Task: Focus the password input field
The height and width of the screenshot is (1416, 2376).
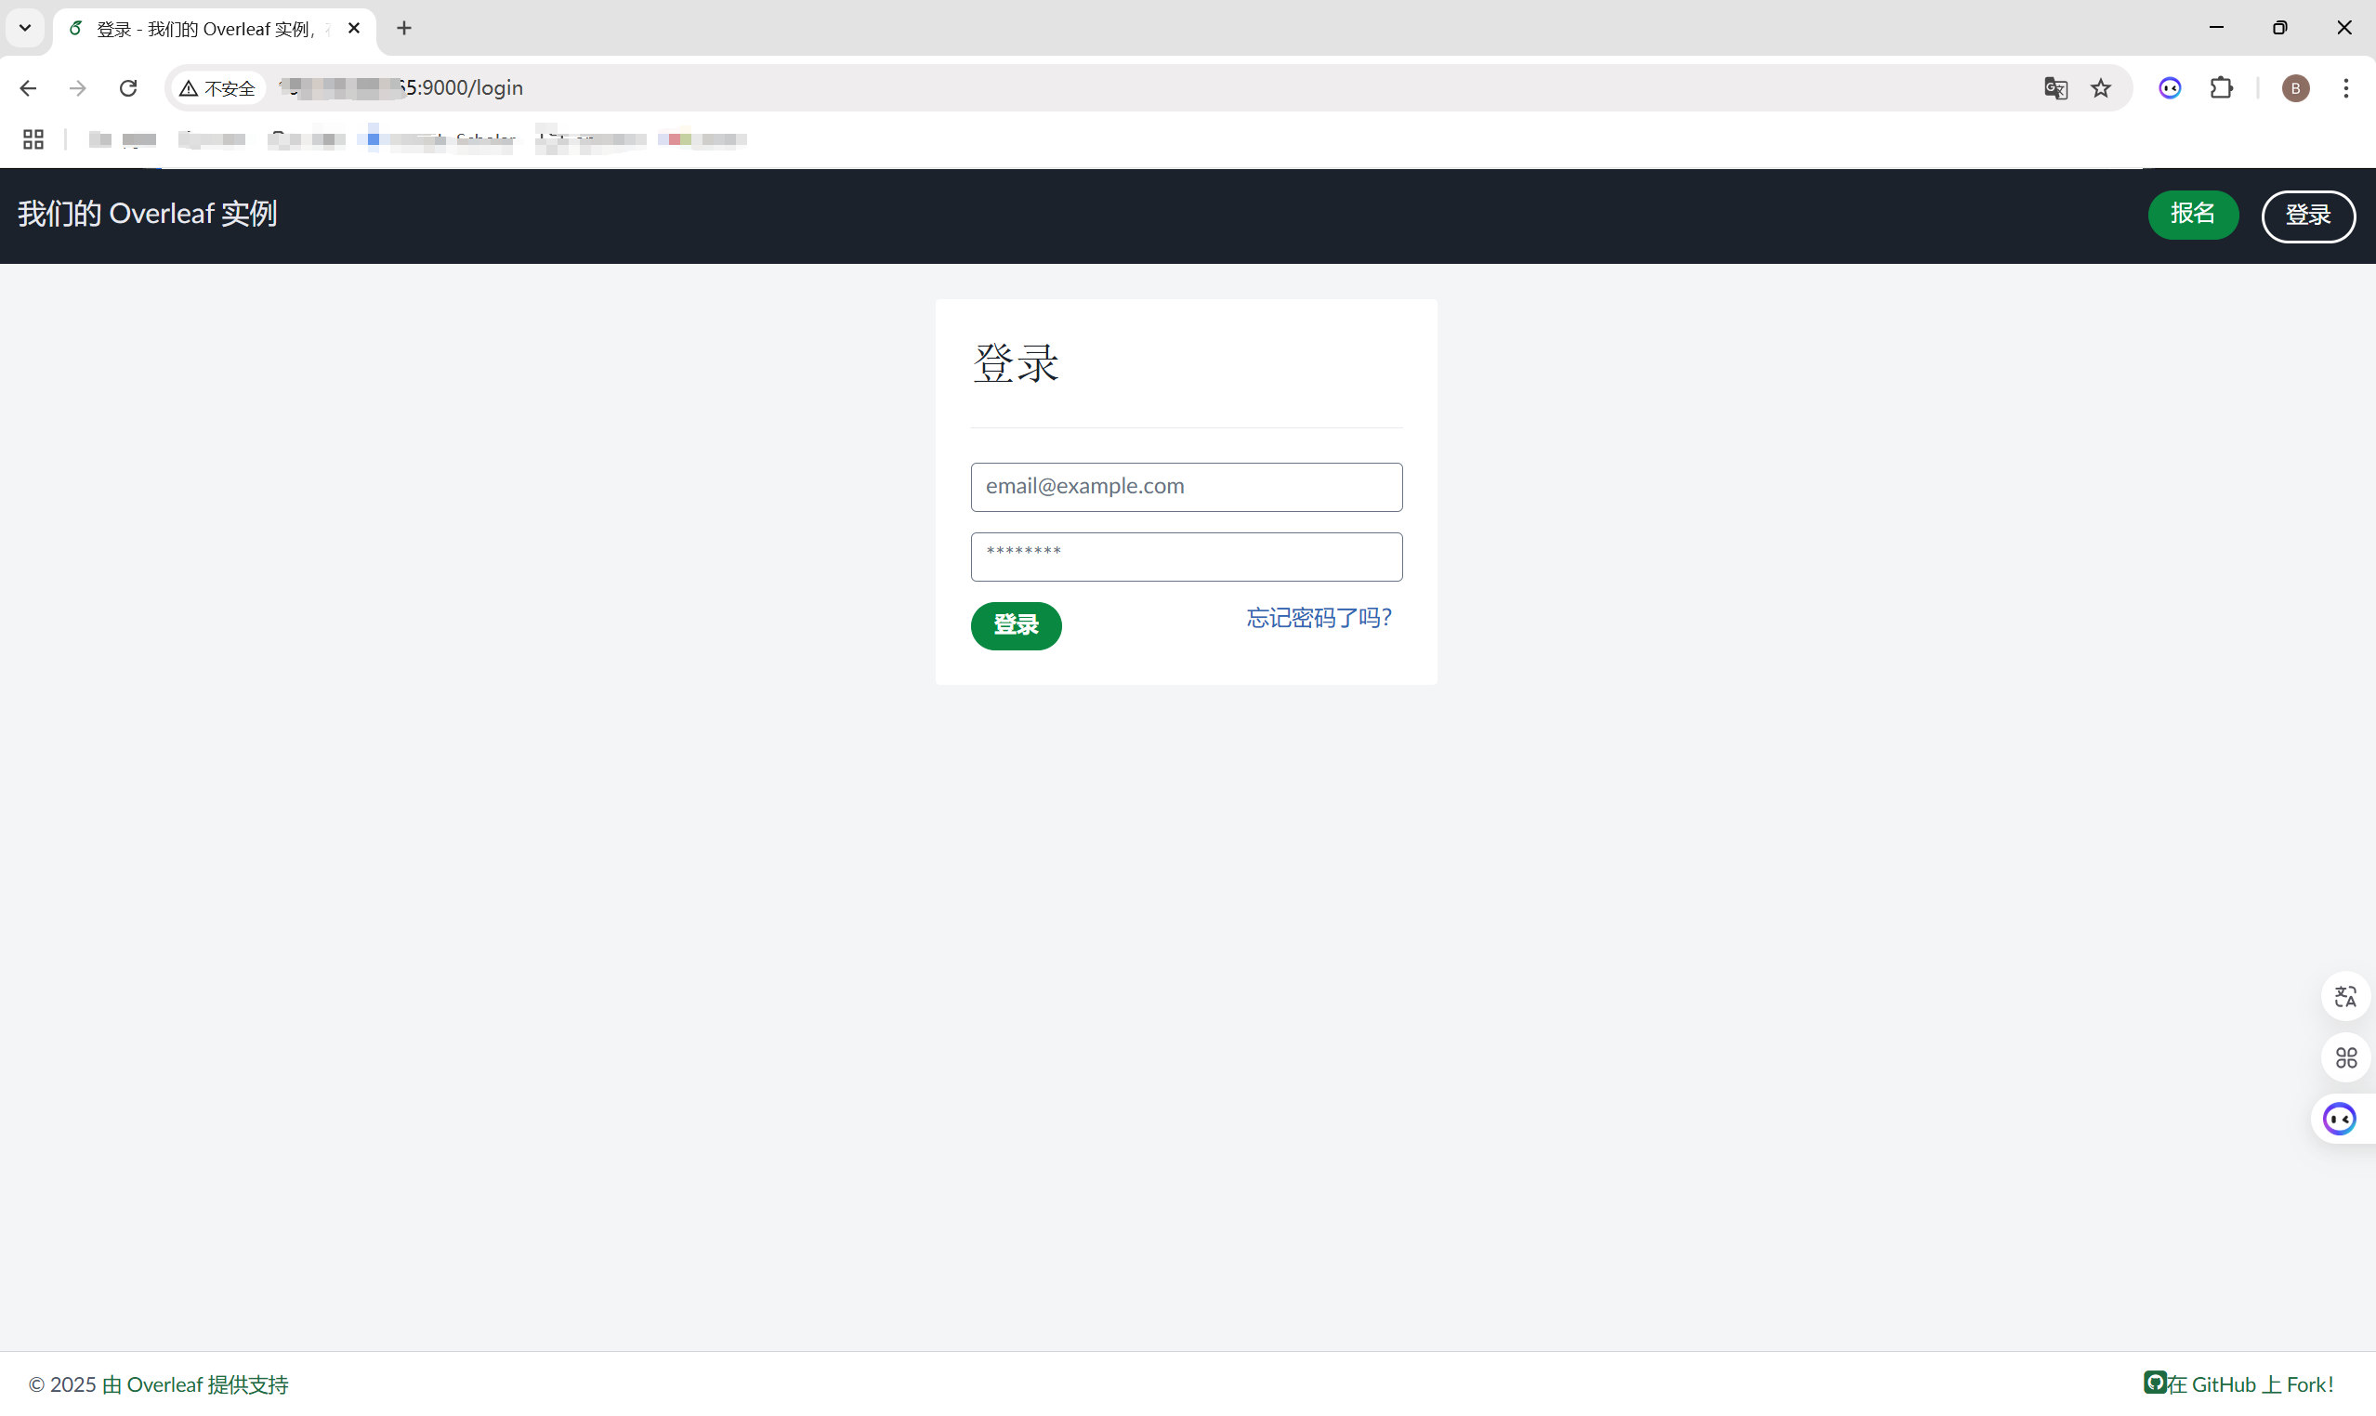Action: (1186, 557)
